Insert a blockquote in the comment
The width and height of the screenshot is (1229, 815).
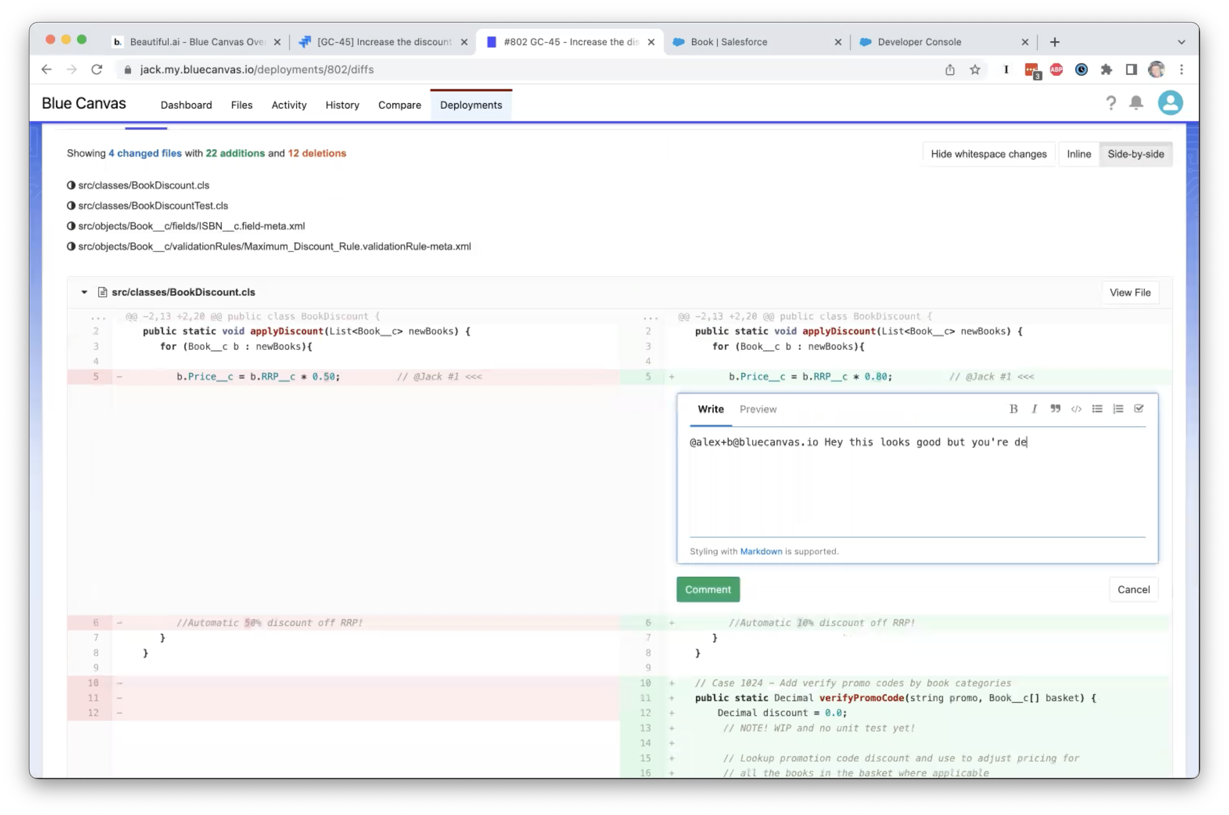(x=1055, y=409)
